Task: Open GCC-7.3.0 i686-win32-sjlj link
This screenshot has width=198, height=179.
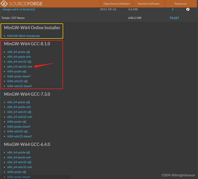Action: [x=17, y=131]
